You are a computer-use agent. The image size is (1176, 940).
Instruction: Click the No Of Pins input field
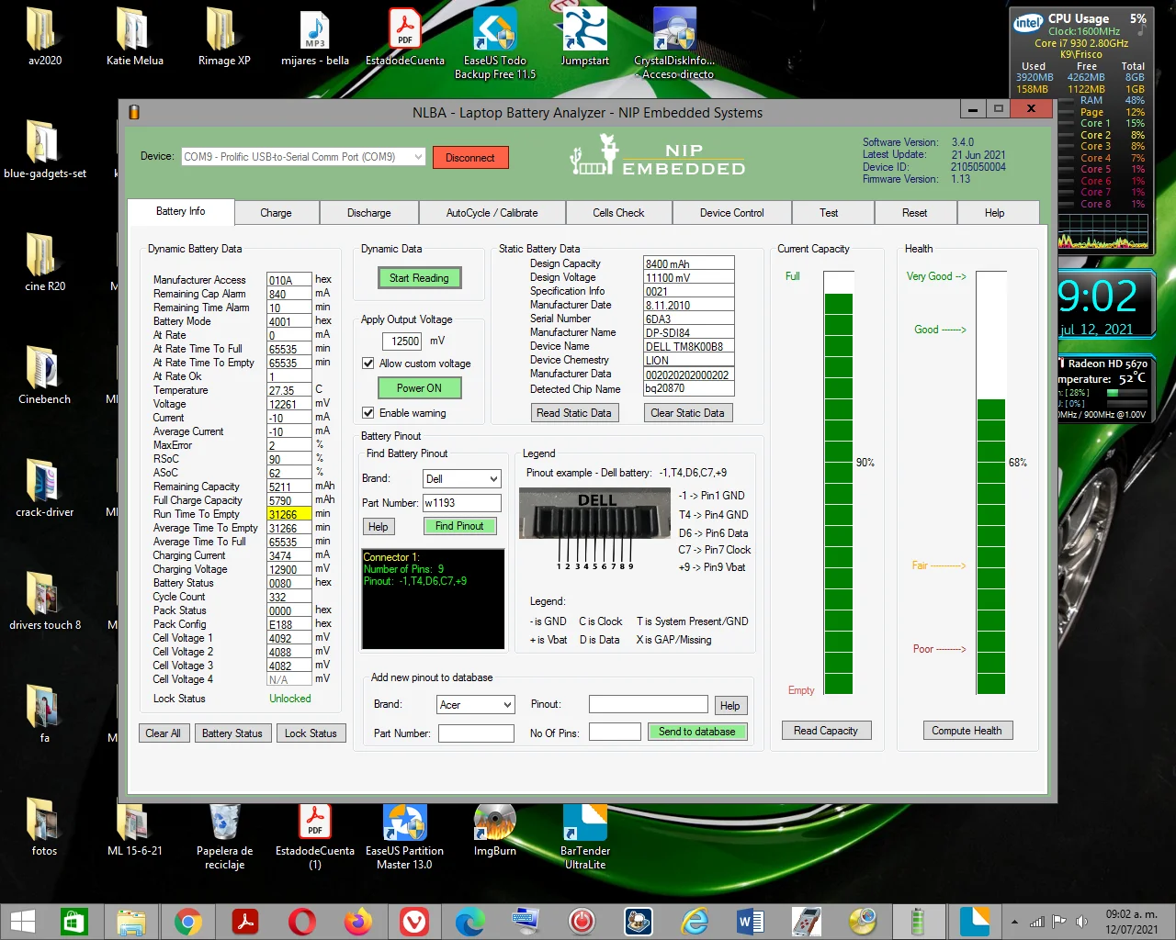click(615, 732)
